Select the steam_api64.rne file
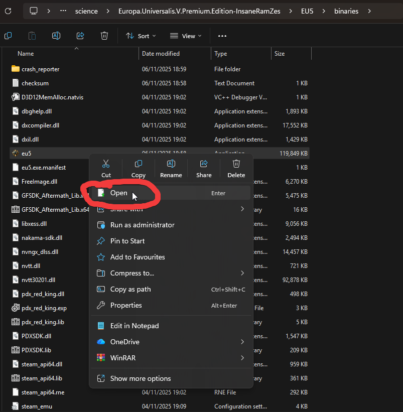 tap(43, 392)
